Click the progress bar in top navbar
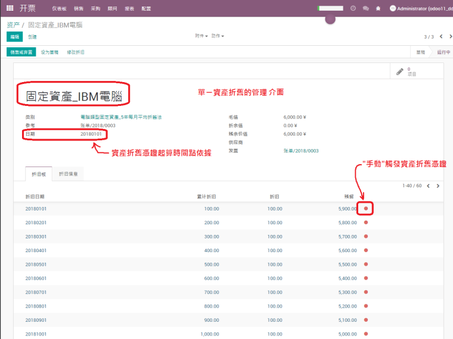453x339 pixels. pos(330,8)
